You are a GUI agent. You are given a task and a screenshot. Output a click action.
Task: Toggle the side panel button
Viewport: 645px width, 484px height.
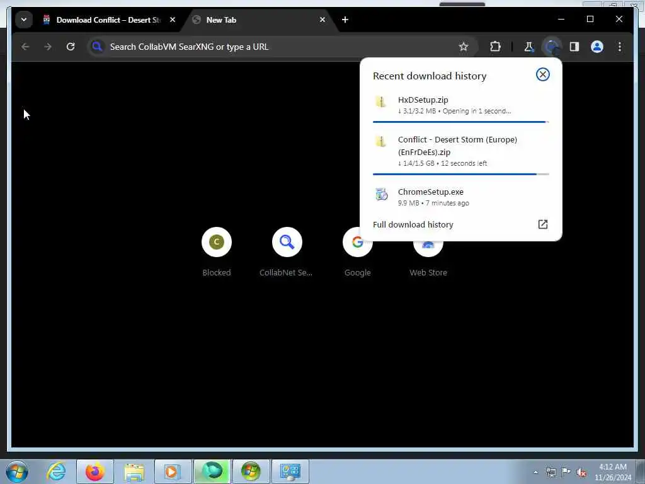(574, 47)
